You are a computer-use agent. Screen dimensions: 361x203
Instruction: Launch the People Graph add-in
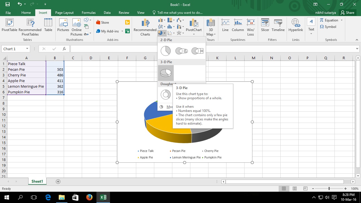point(127,31)
